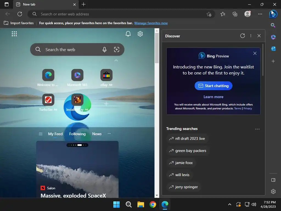Open the app launcher grid
The height and width of the screenshot is (211, 281).
tap(14, 34)
